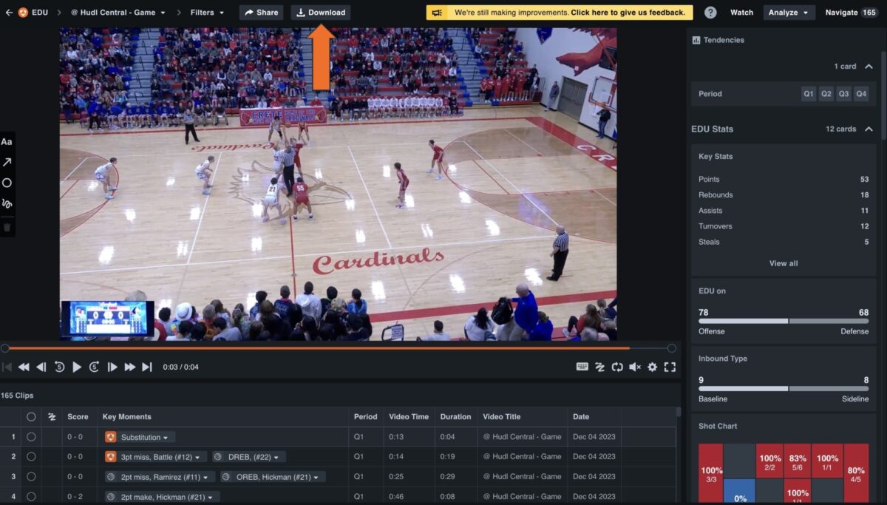Switch to Watch mode
Screen dimensions: 887x505
click(x=741, y=13)
